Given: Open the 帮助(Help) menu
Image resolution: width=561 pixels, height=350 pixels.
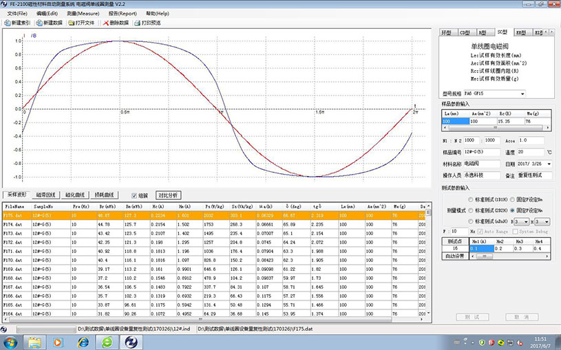Looking at the screenshot, I should pos(158,14).
